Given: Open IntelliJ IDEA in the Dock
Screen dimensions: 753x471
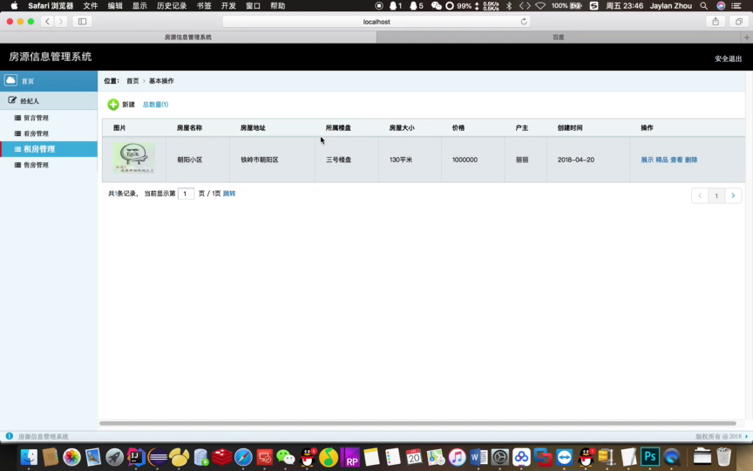Looking at the screenshot, I should (x=136, y=457).
